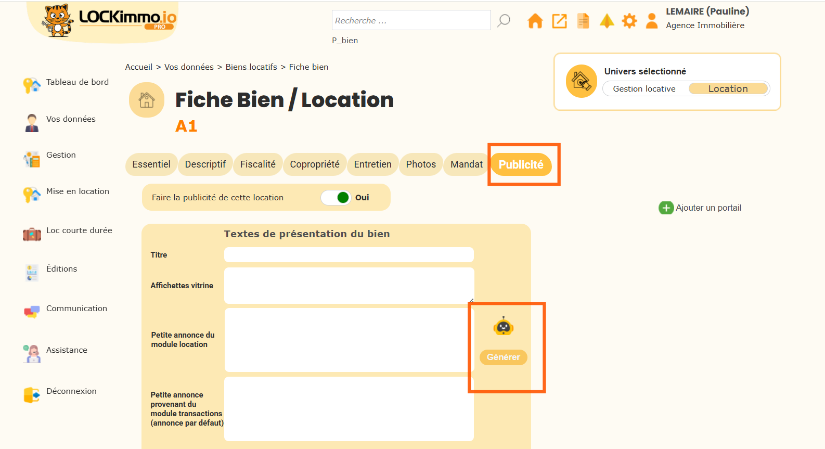The image size is (825, 449).
Task: Click into the Titre text field
Action: coord(349,255)
